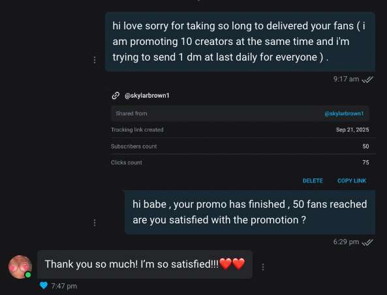Open options menu beside promo finished message
The height and width of the screenshot is (295, 387).
coord(95,223)
